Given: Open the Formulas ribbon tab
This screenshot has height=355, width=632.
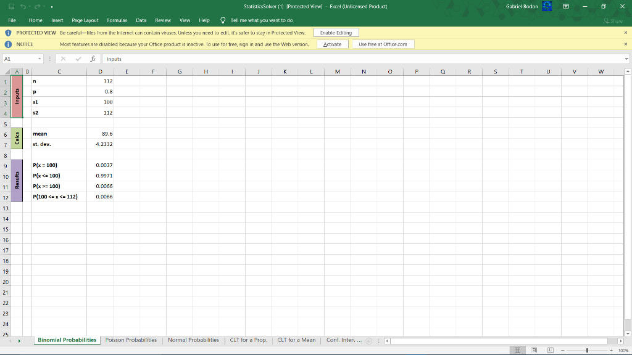Looking at the screenshot, I should [x=117, y=20].
